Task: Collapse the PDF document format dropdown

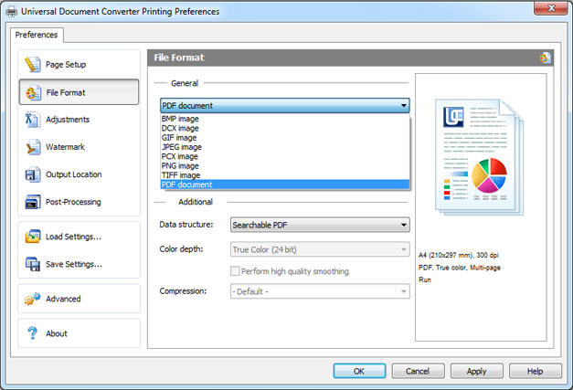Action: 403,106
